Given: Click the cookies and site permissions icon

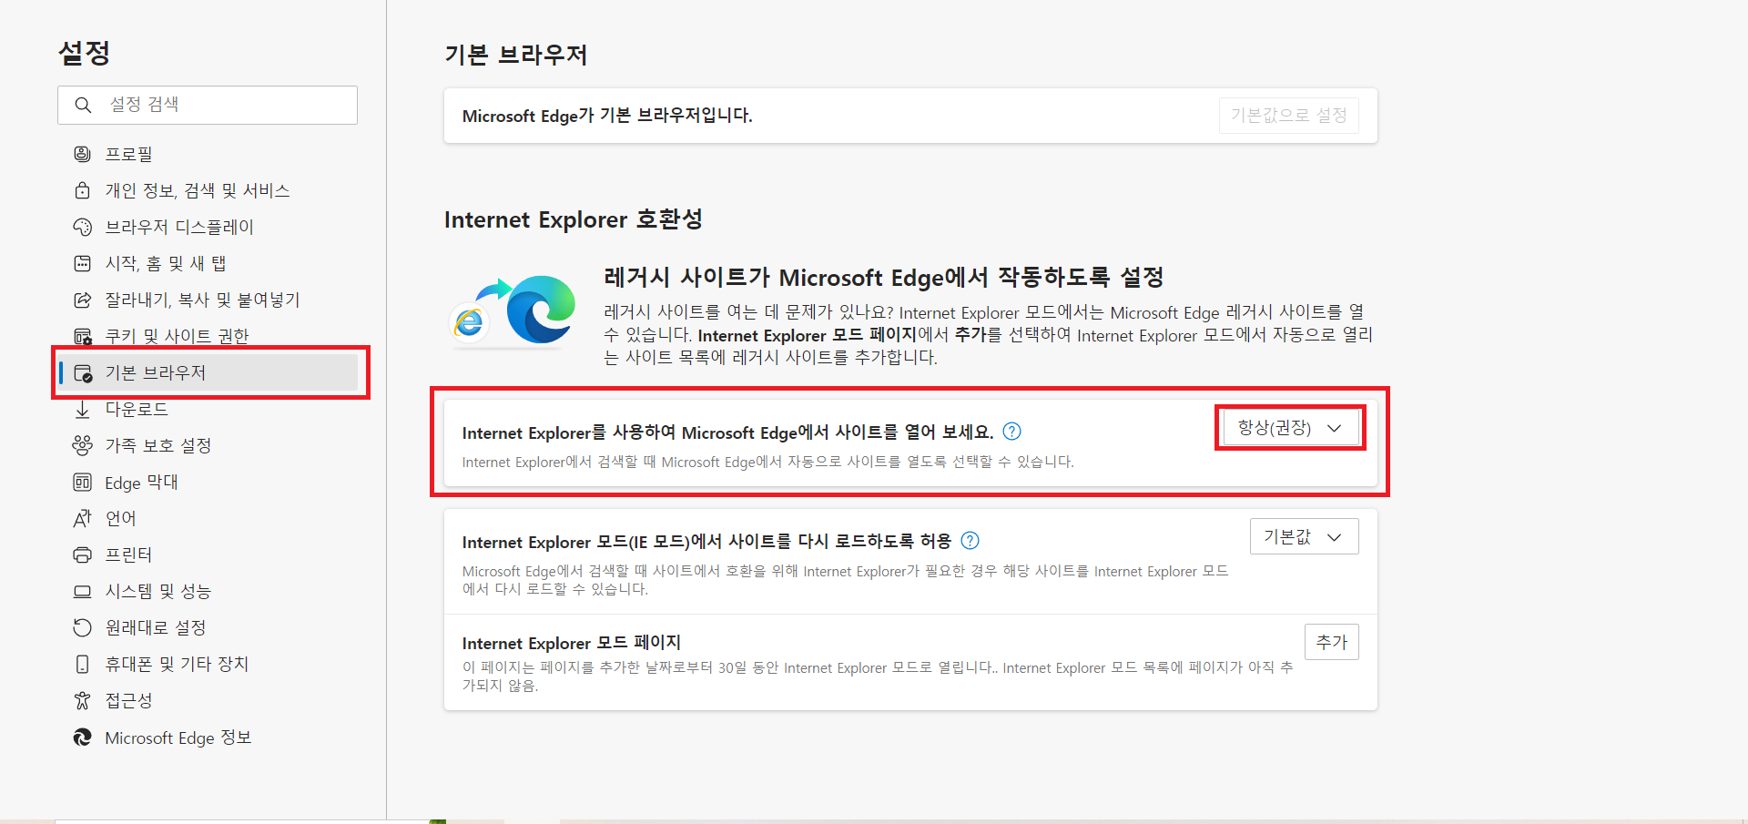Looking at the screenshot, I should pos(82,336).
